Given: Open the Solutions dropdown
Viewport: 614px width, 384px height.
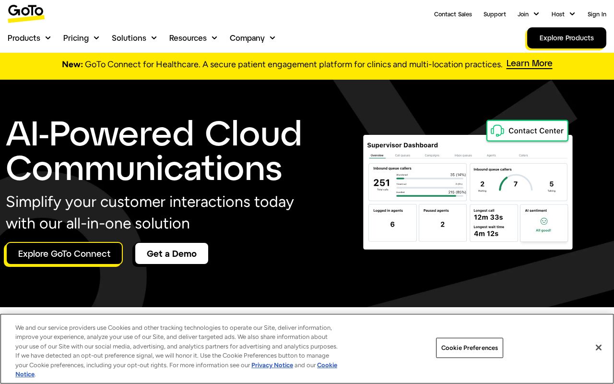Looking at the screenshot, I should pyautogui.click(x=134, y=38).
